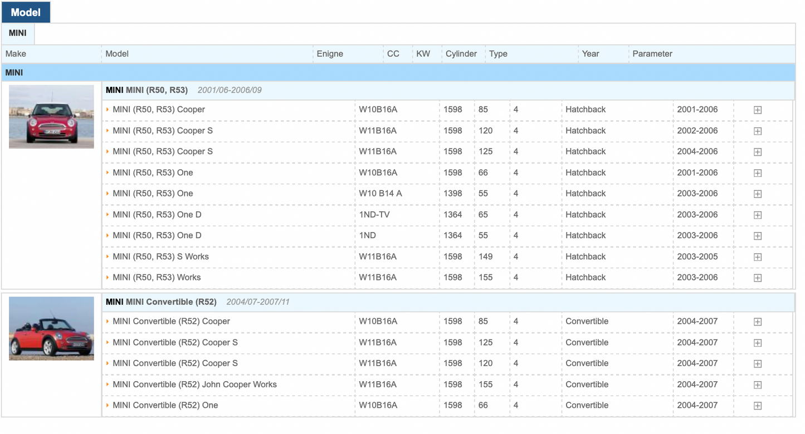The height and width of the screenshot is (434, 805).
Task: Open the Convertible John Cooper Works link
Action: click(194, 384)
